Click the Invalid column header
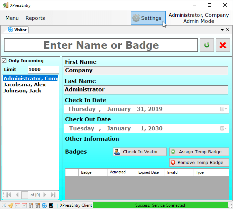 click(179, 172)
